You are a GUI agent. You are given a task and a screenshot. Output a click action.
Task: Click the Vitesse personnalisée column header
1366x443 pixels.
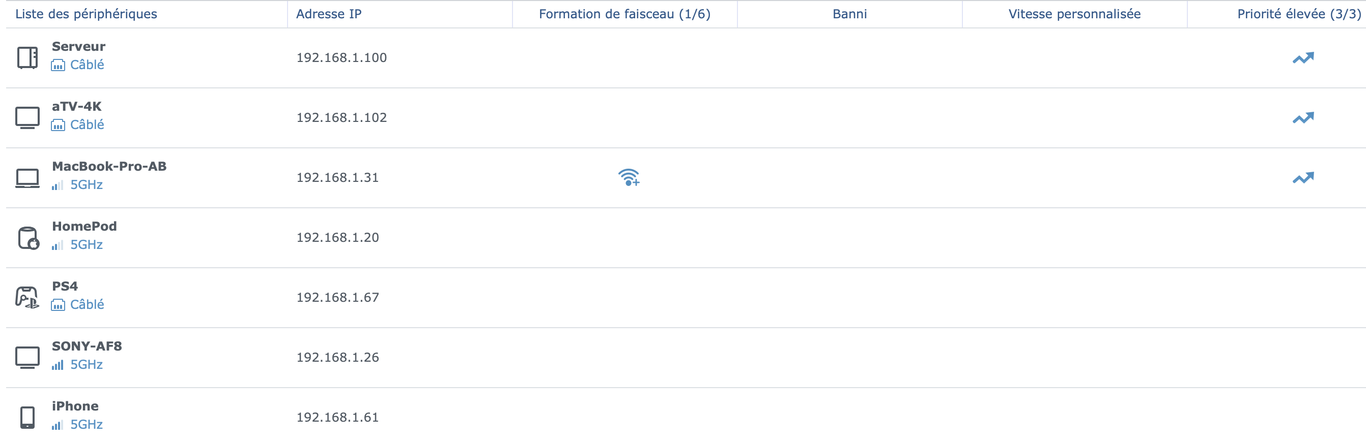(x=1074, y=14)
